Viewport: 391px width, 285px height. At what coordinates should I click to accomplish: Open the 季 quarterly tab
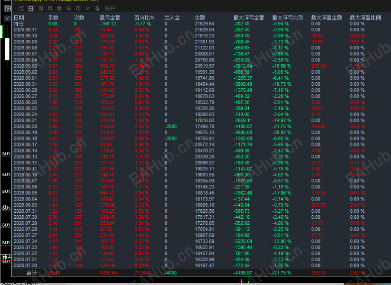click(59, 9)
